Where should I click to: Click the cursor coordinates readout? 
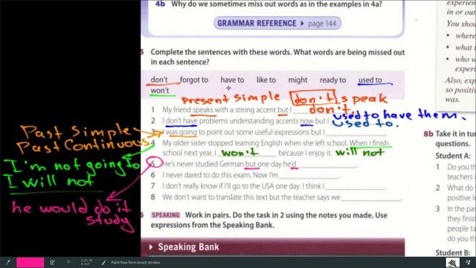pyautogui.click(x=87, y=262)
